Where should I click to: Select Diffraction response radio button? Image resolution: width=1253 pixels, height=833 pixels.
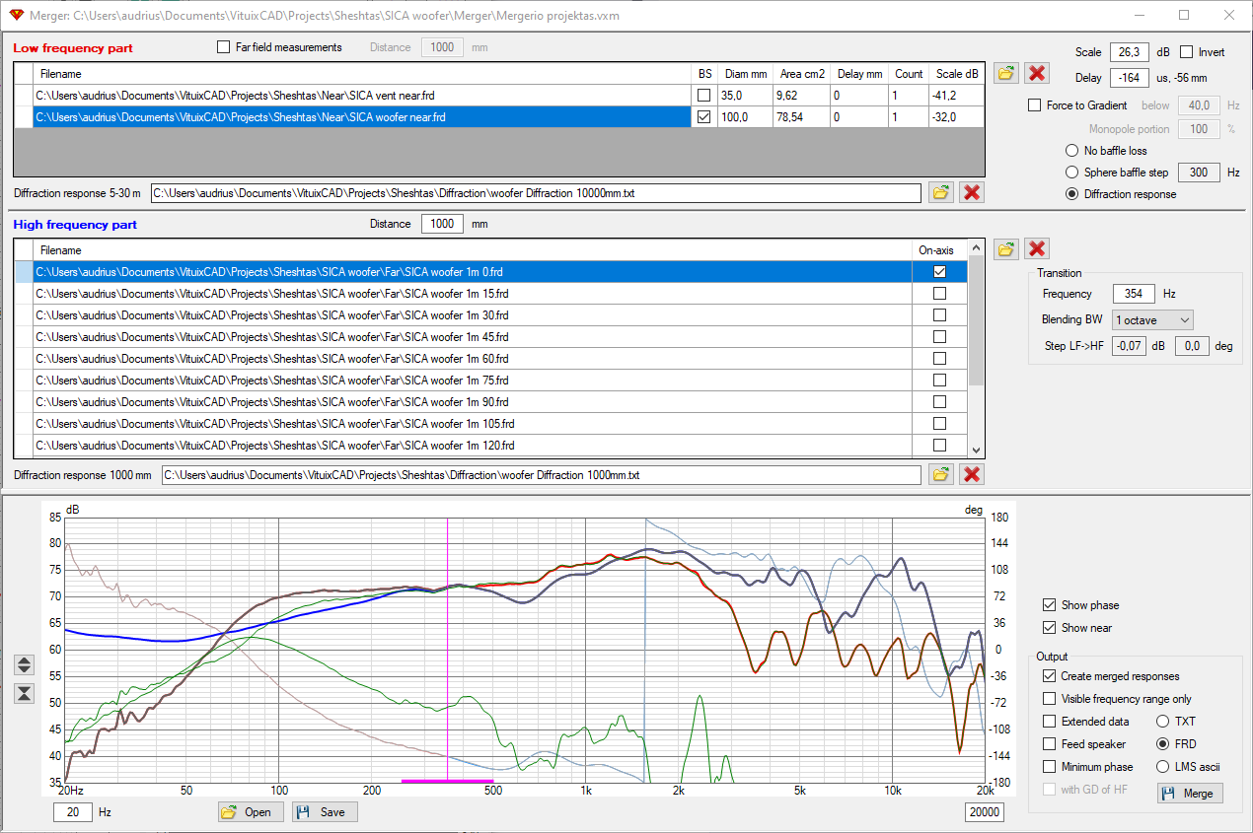1071,194
